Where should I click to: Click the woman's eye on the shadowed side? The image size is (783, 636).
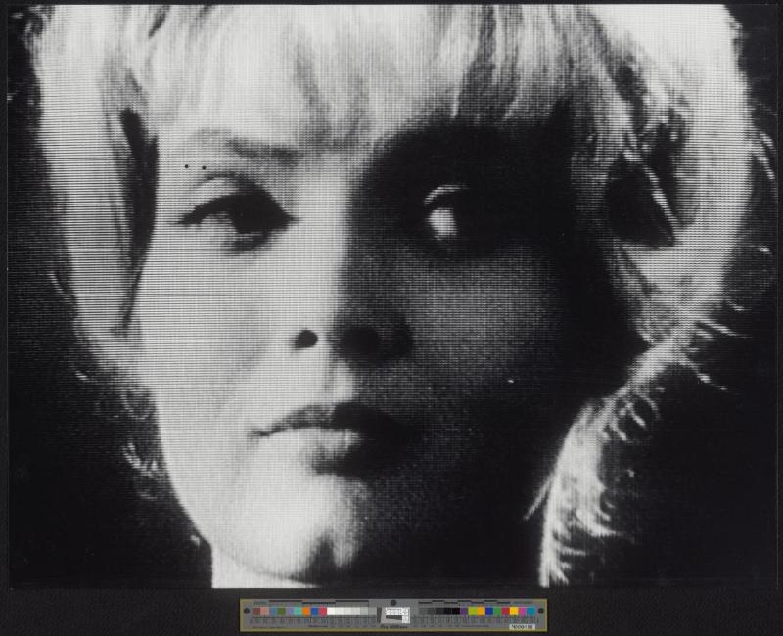[x=442, y=219]
